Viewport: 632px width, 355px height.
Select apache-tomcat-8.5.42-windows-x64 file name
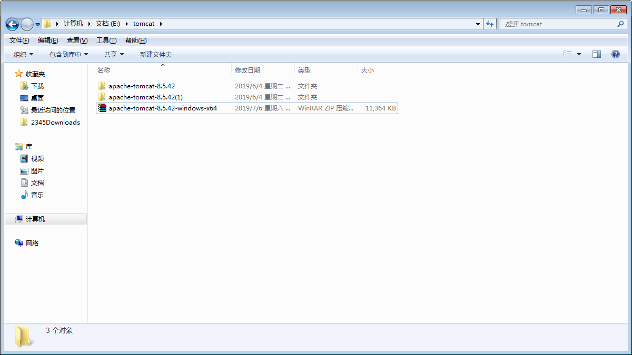point(163,108)
